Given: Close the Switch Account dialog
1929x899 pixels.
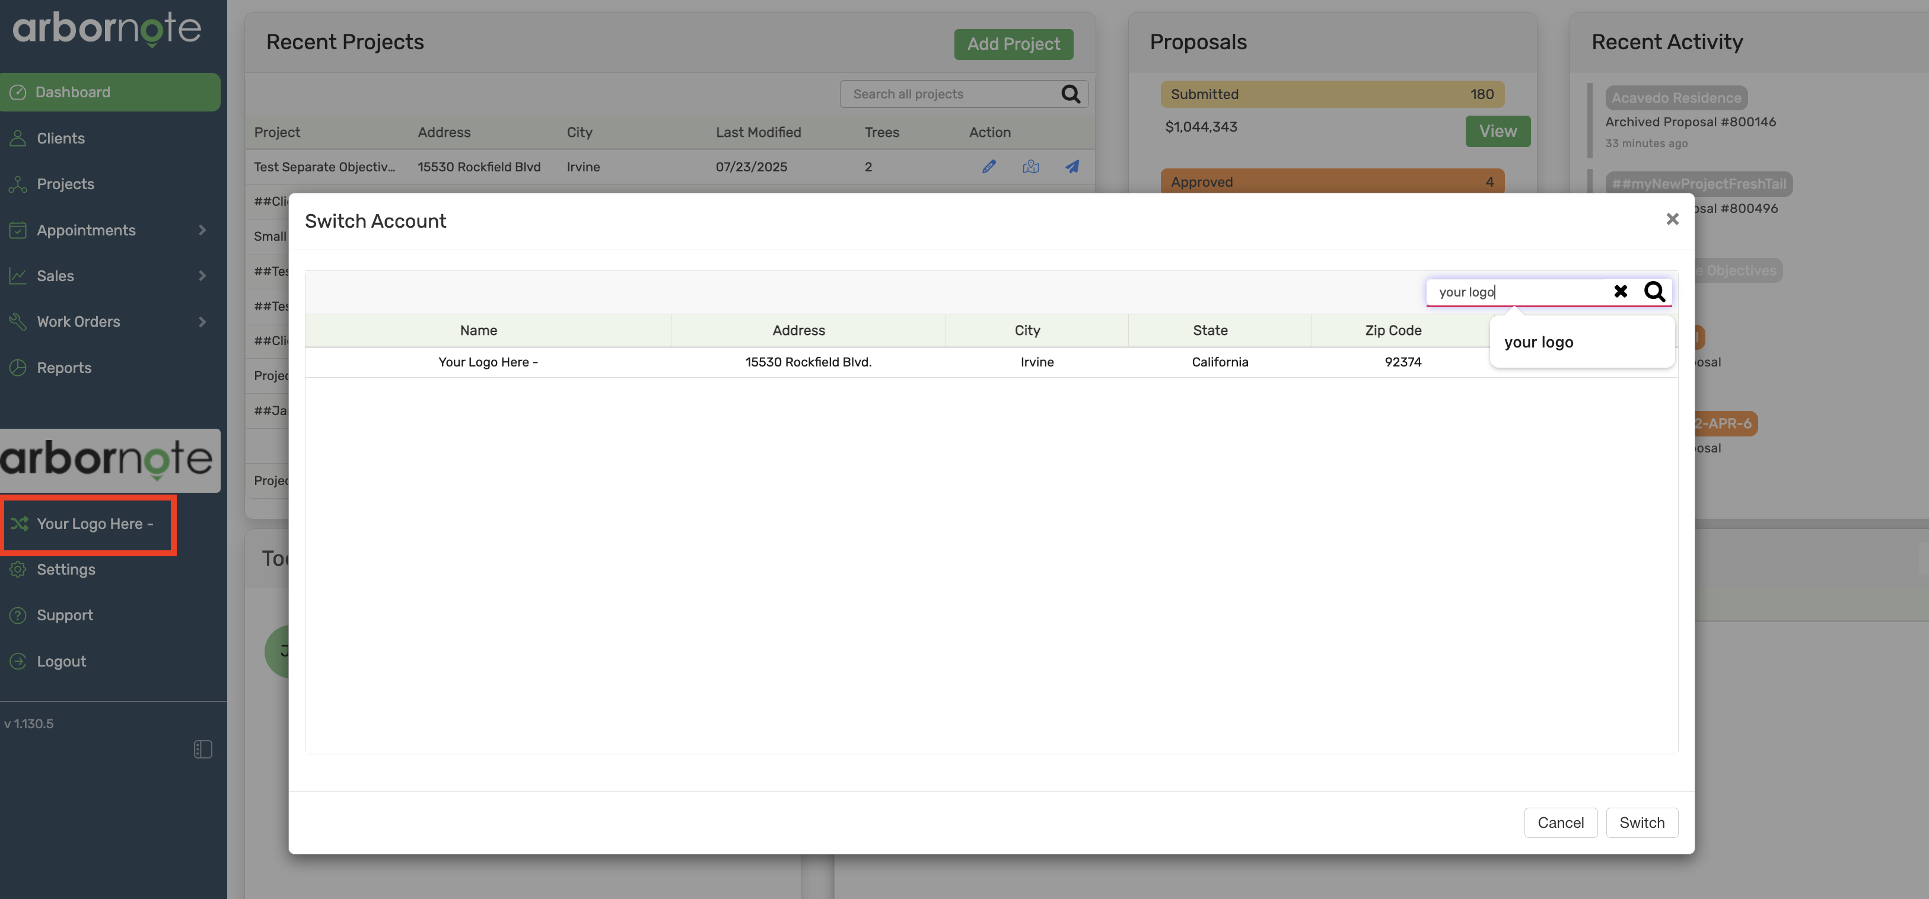Looking at the screenshot, I should (x=1672, y=219).
